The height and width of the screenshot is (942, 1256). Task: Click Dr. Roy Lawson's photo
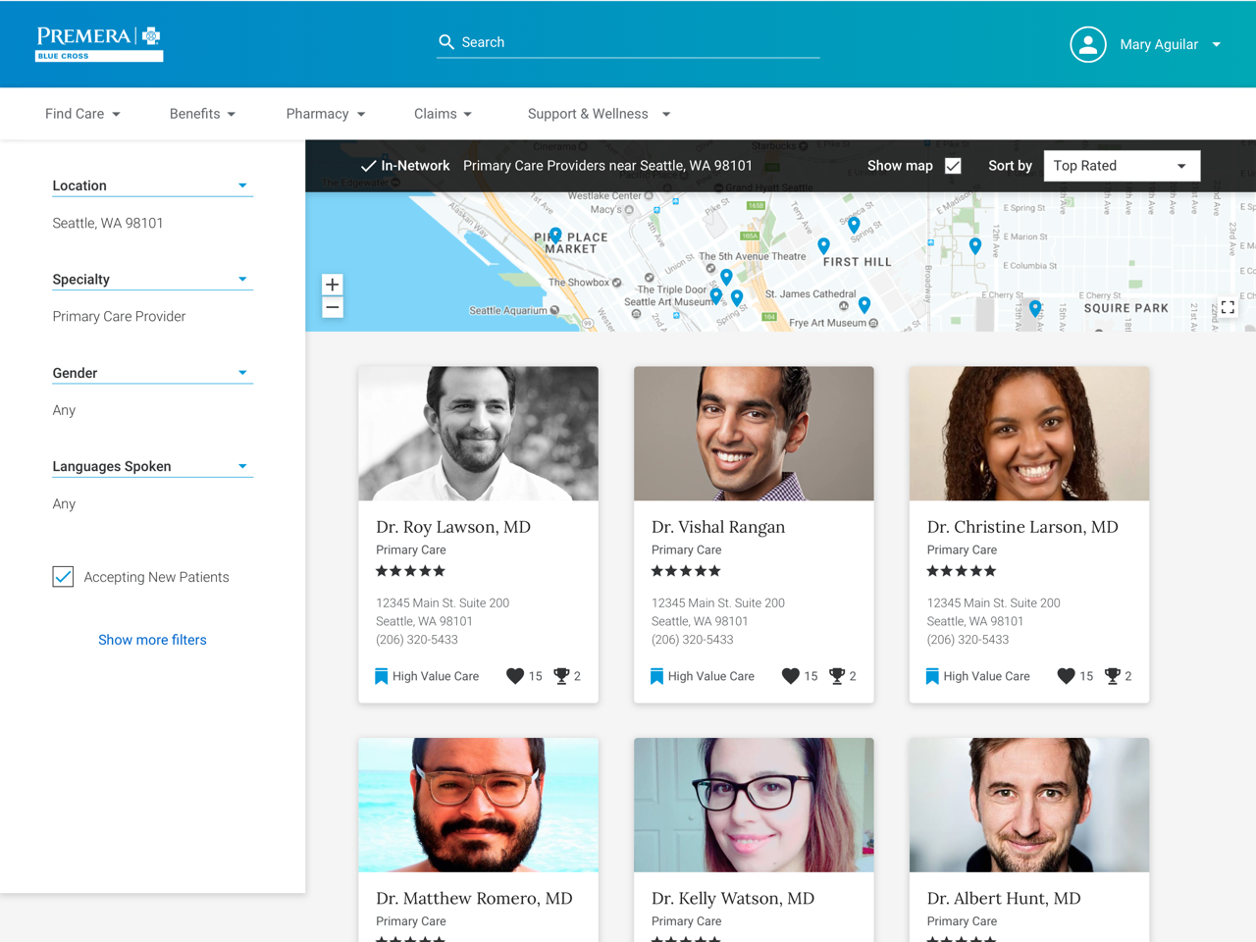pos(478,434)
